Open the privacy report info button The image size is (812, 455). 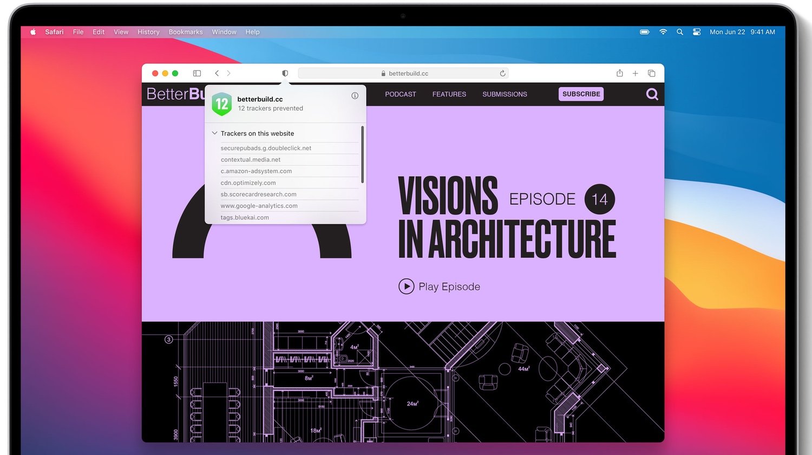355,95
